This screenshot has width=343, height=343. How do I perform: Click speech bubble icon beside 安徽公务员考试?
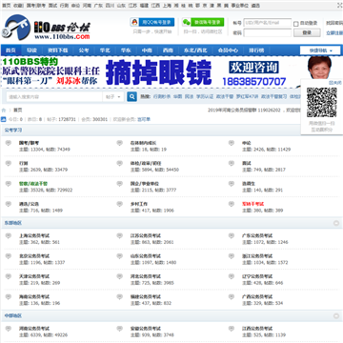point(120,329)
